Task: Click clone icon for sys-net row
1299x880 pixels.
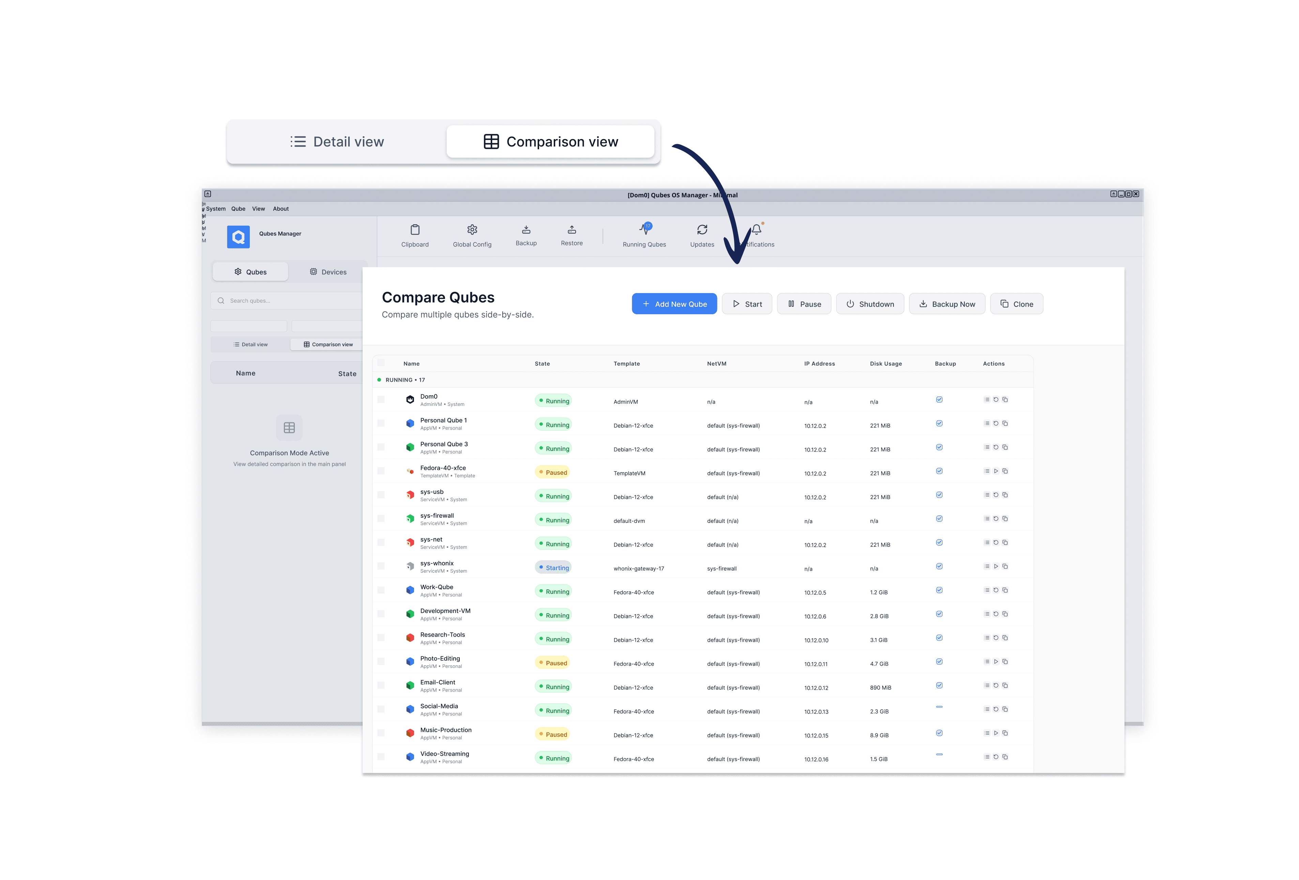Action: tap(1005, 543)
